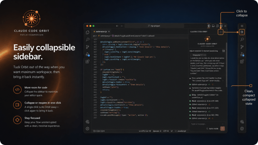Go forward with the right navigation arrow

click(x=121, y=26)
